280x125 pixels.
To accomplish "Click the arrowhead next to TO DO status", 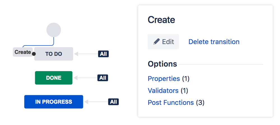I will [x=76, y=54].
